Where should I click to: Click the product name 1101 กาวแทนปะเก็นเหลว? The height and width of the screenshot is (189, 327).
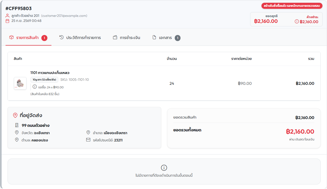(x=50, y=73)
